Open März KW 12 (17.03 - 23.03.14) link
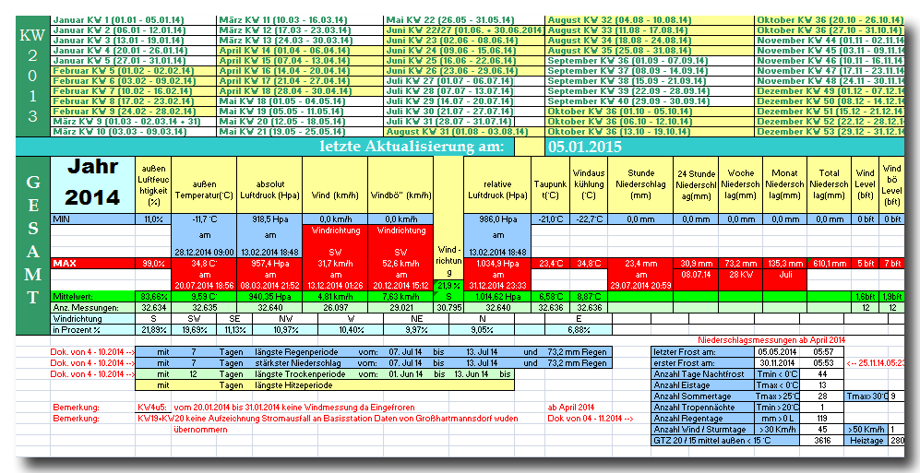920x473 pixels. coord(286,30)
